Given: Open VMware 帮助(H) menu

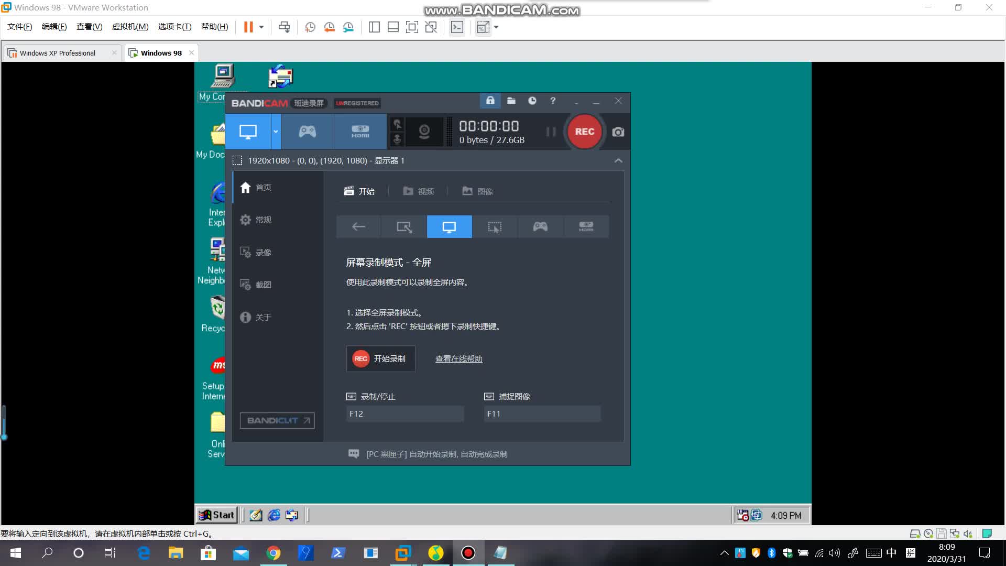Looking at the screenshot, I should [215, 27].
